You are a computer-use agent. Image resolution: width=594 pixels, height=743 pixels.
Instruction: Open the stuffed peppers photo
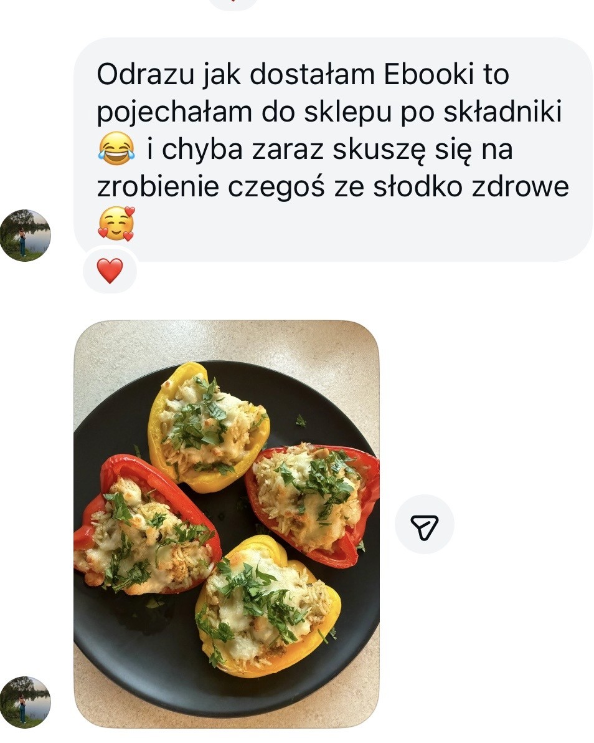[x=227, y=524]
